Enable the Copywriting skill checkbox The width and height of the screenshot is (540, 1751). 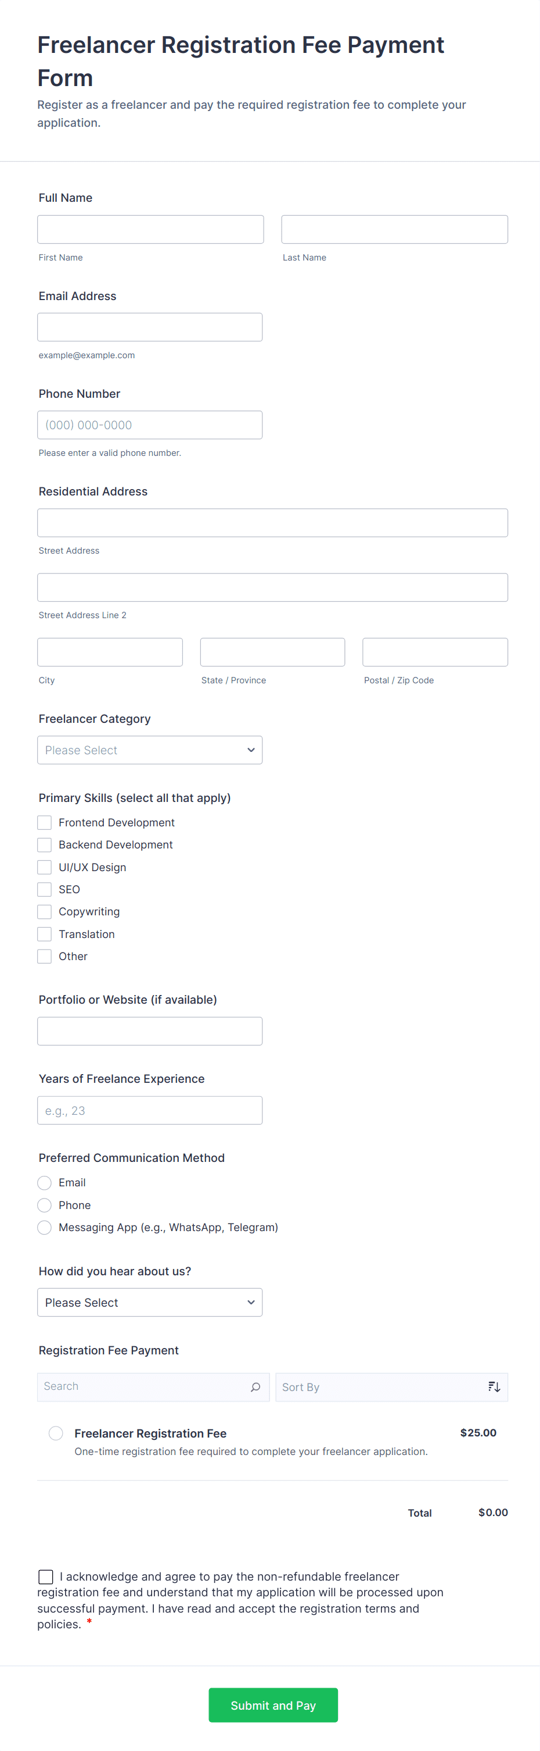pyautogui.click(x=45, y=911)
